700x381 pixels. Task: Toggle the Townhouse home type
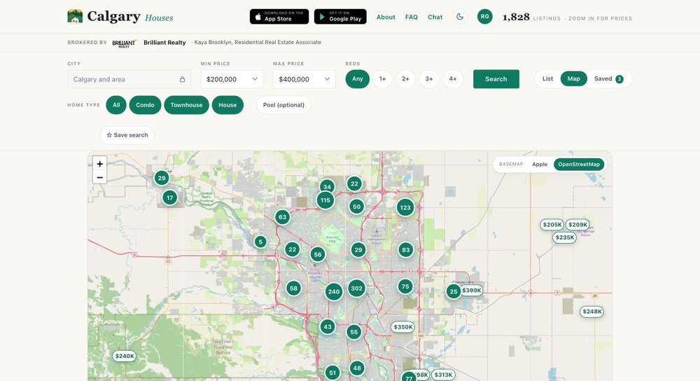point(187,106)
